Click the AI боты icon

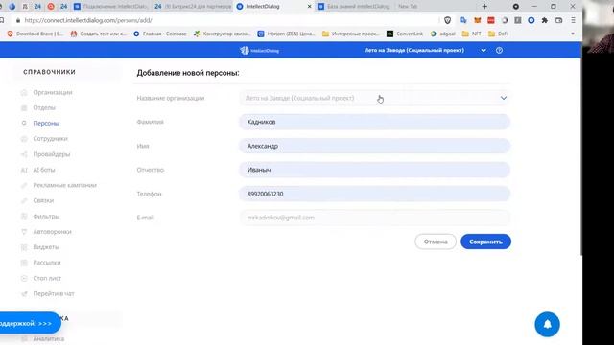[x=24, y=170]
